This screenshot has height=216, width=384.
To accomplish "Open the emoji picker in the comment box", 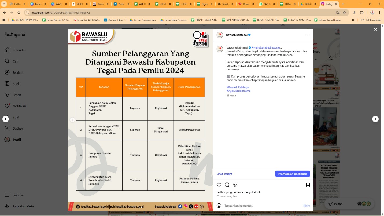I will pos(219,205).
